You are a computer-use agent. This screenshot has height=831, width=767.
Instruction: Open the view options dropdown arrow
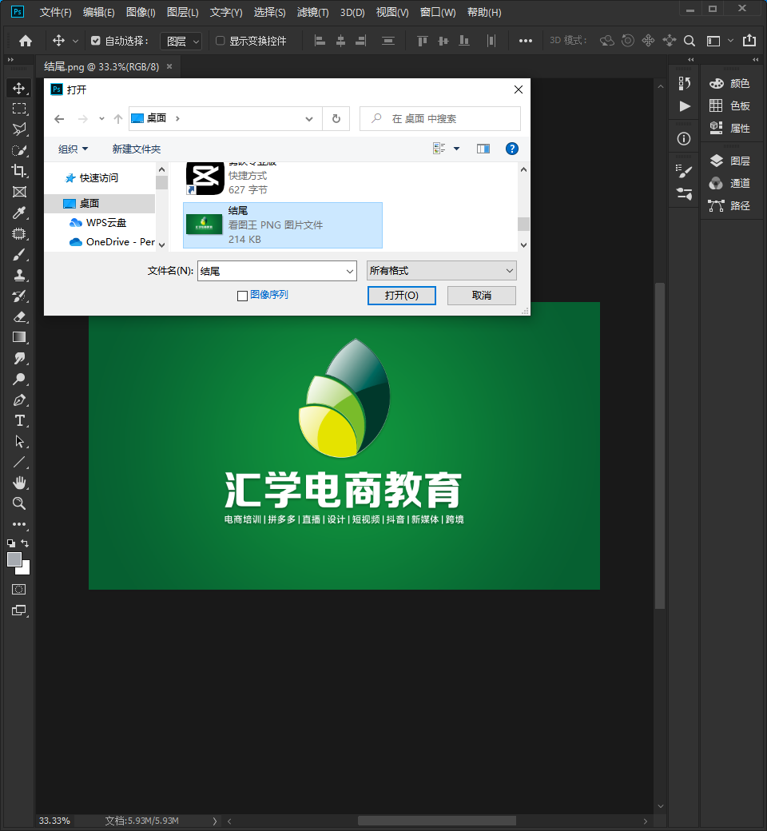pos(456,149)
